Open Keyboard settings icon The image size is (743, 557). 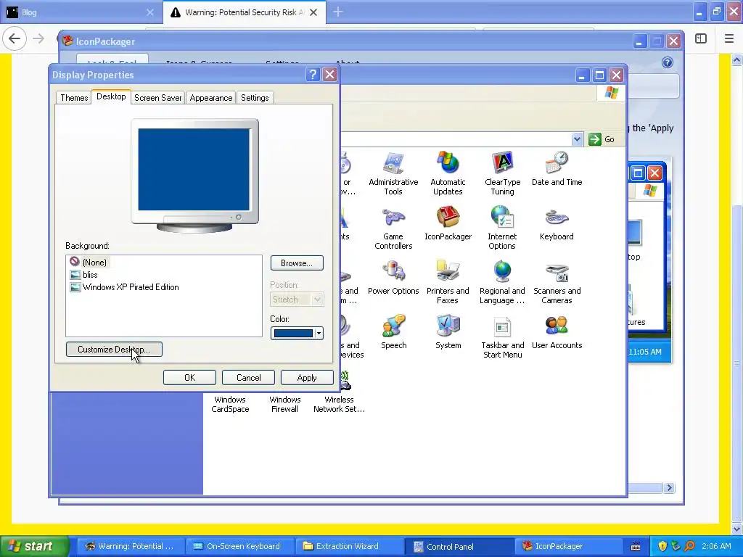tap(557, 223)
